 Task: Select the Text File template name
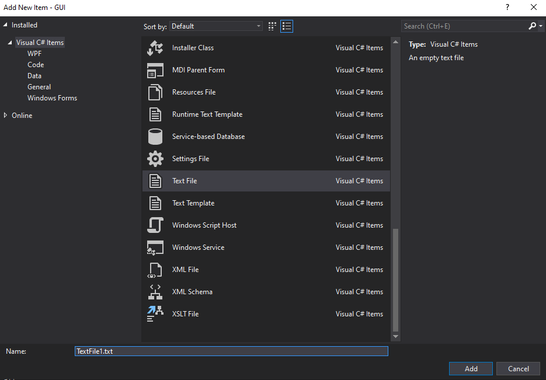[185, 181]
